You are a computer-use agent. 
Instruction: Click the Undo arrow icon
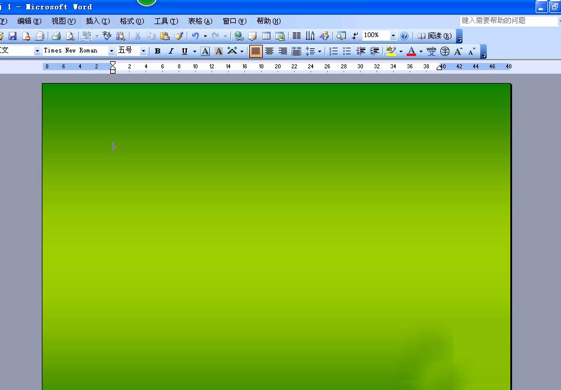tap(196, 36)
